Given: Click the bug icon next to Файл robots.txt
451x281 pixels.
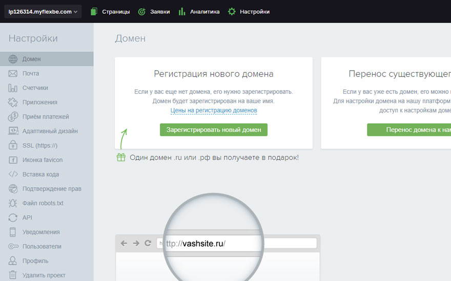Looking at the screenshot, I should click(13, 203).
